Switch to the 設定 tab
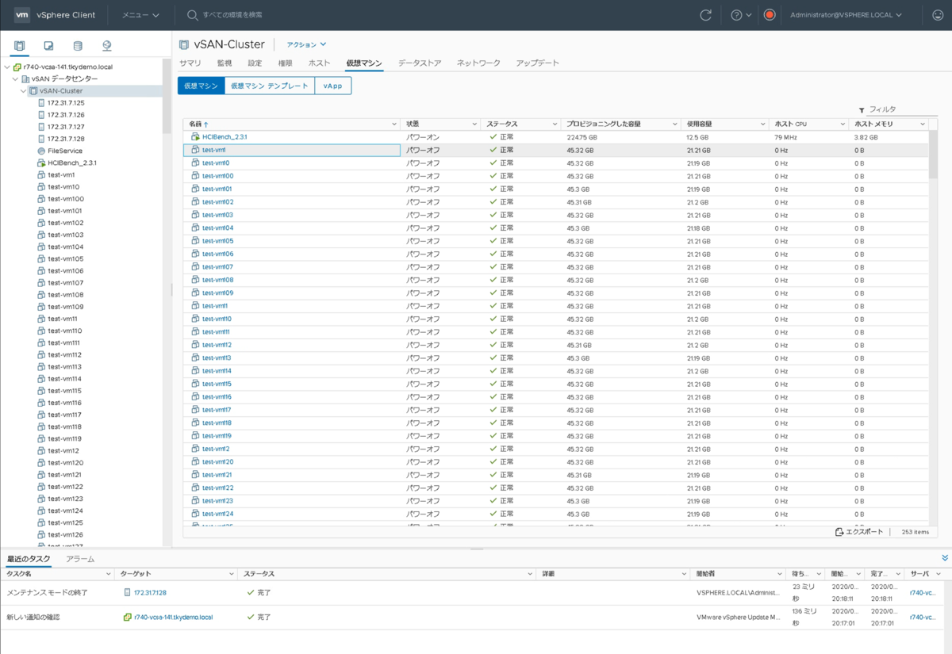Viewport: 952px width, 654px height. (255, 63)
